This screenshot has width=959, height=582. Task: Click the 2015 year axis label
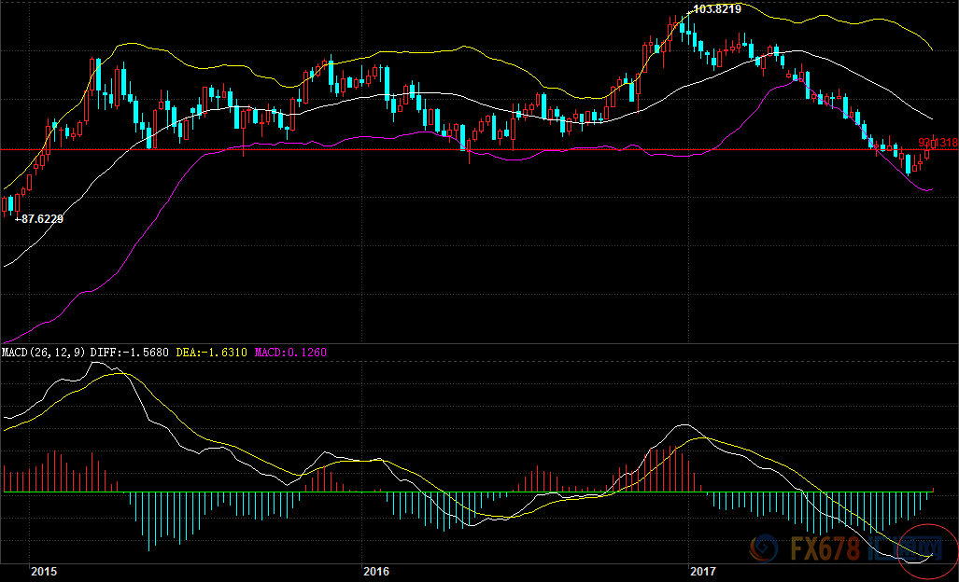pyautogui.click(x=44, y=572)
